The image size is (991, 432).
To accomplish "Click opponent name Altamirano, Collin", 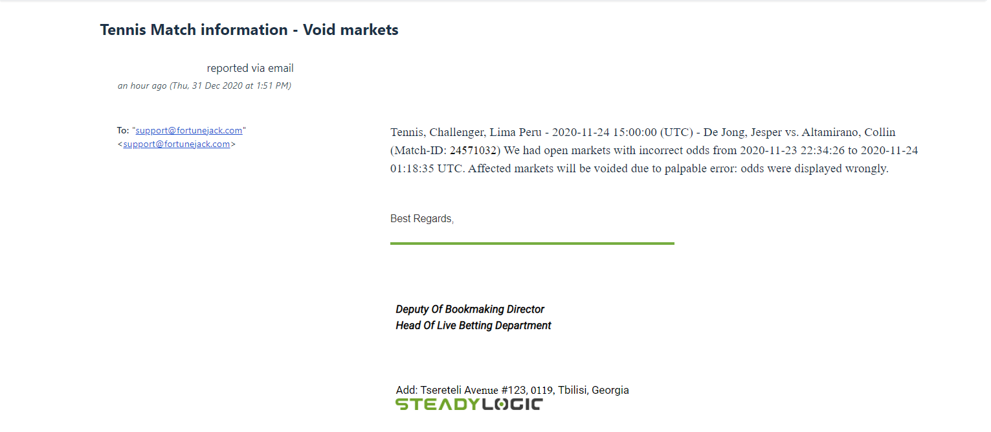I will [849, 132].
